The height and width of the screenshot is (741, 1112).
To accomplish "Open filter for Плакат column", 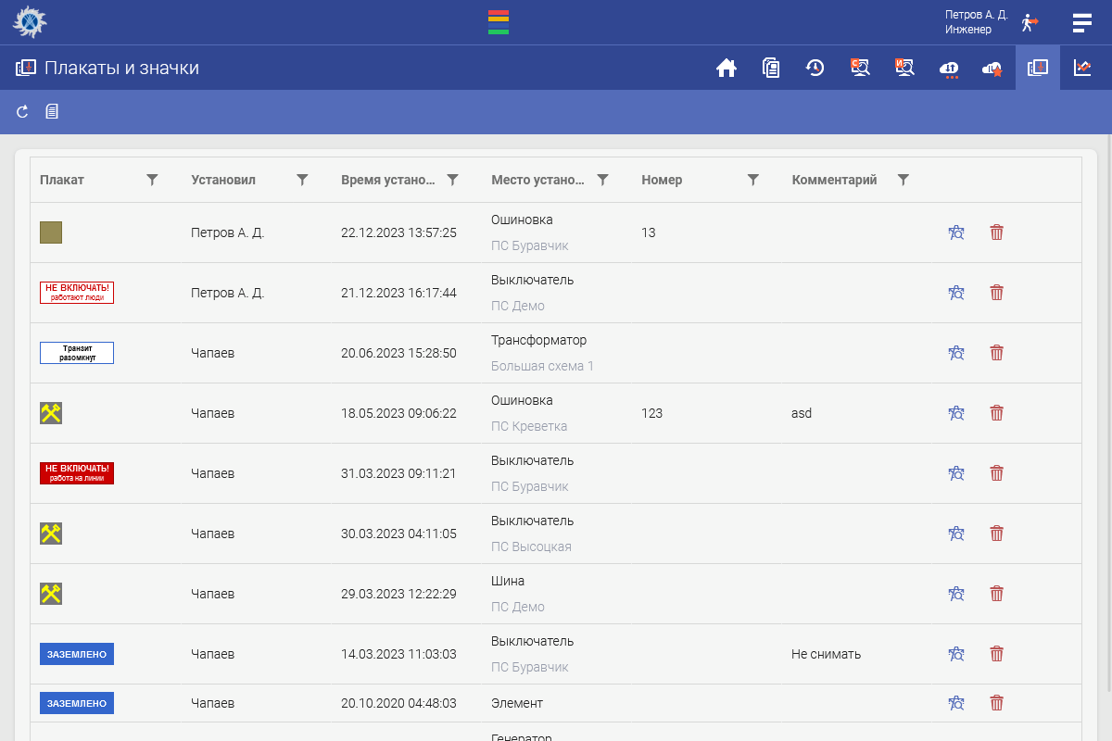I will (x=153, y=180).
